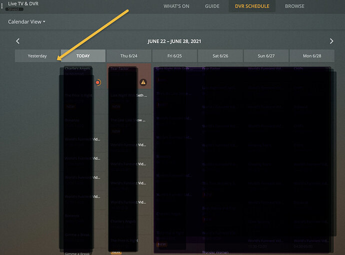The width and height of the screenshot is (345, 255).
Task: Open the Guide tab
Action: coord(212,6)
